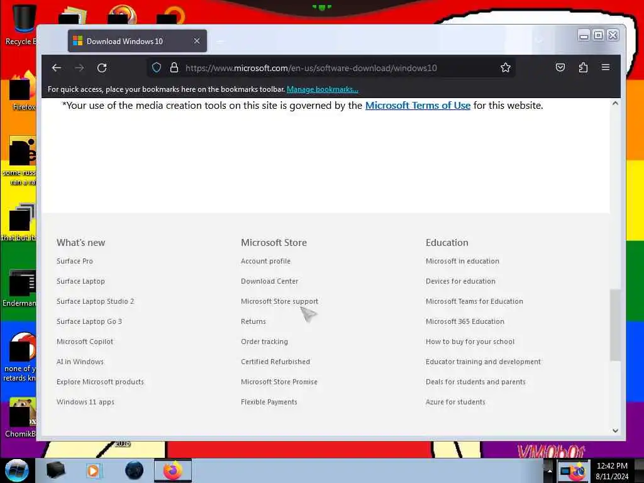Open the Surface Pro footer link

click(75, 261)
